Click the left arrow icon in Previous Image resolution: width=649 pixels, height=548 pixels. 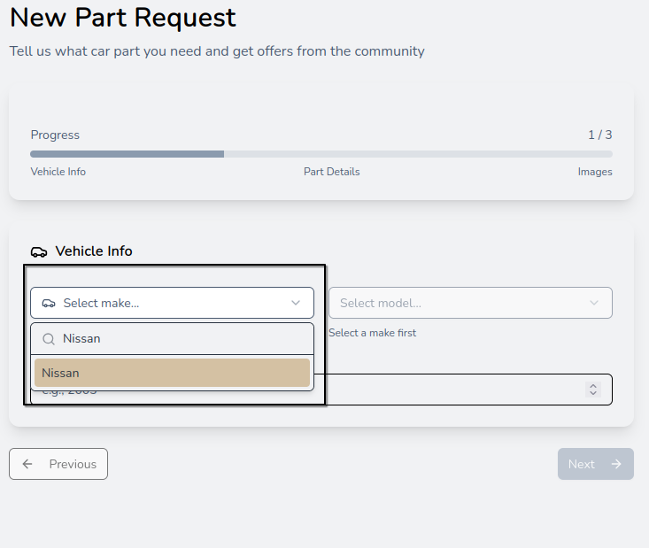tap(27, 464)
